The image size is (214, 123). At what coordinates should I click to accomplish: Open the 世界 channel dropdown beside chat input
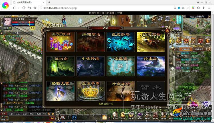[x=4, y=120]
